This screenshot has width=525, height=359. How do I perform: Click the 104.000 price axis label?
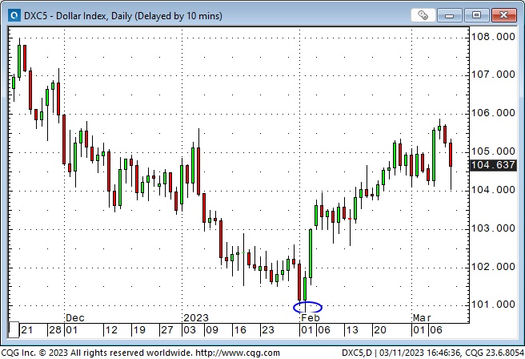coord(493,190)
